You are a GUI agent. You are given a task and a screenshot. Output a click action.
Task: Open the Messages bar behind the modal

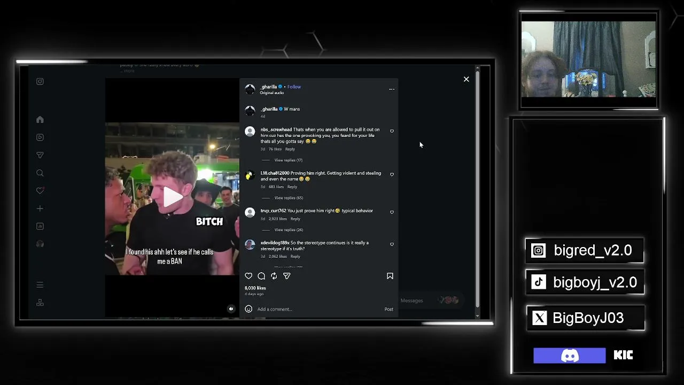(430, 301)
